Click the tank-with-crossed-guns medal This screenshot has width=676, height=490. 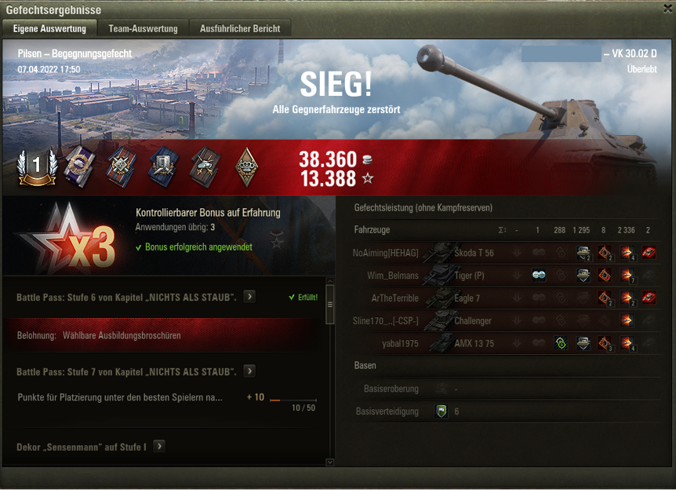(205, 167)
